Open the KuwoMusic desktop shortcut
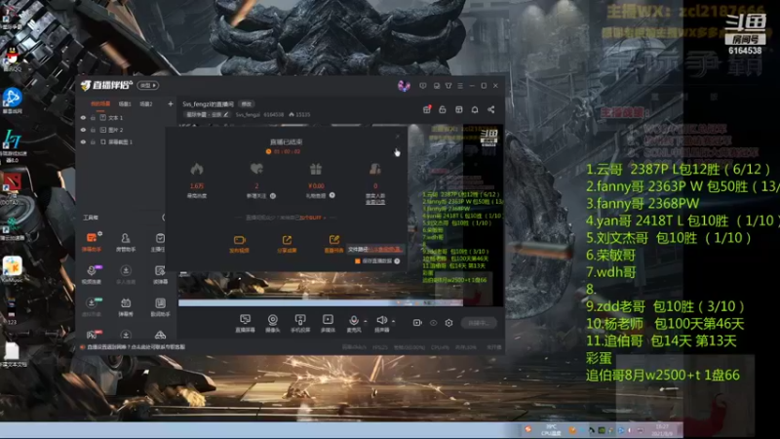 click(12, 269)
